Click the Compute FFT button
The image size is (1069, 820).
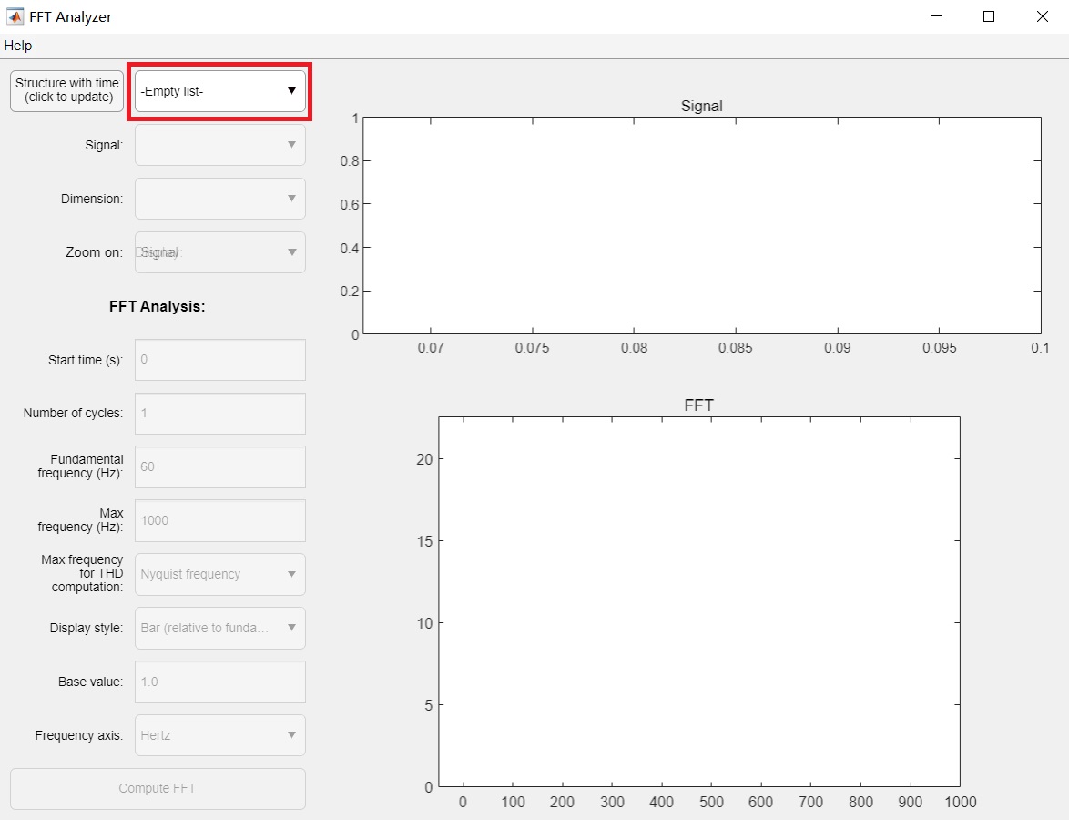pos(158,789)
